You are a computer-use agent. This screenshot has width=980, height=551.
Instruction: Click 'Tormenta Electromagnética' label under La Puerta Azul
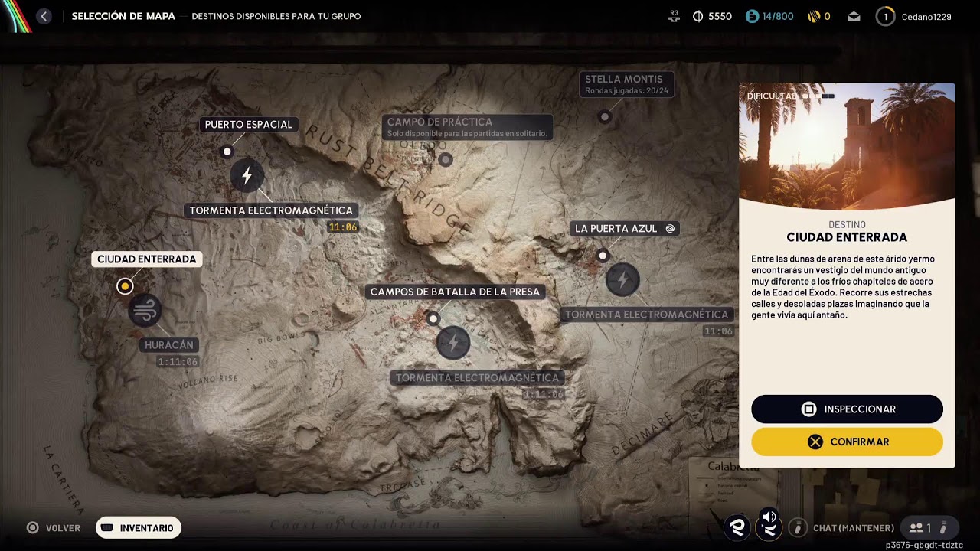pyautogui.click(x=646, y=315)
